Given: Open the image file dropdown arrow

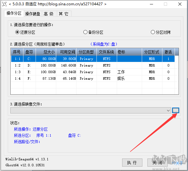Looking at the screenshot, I should 168,110.
